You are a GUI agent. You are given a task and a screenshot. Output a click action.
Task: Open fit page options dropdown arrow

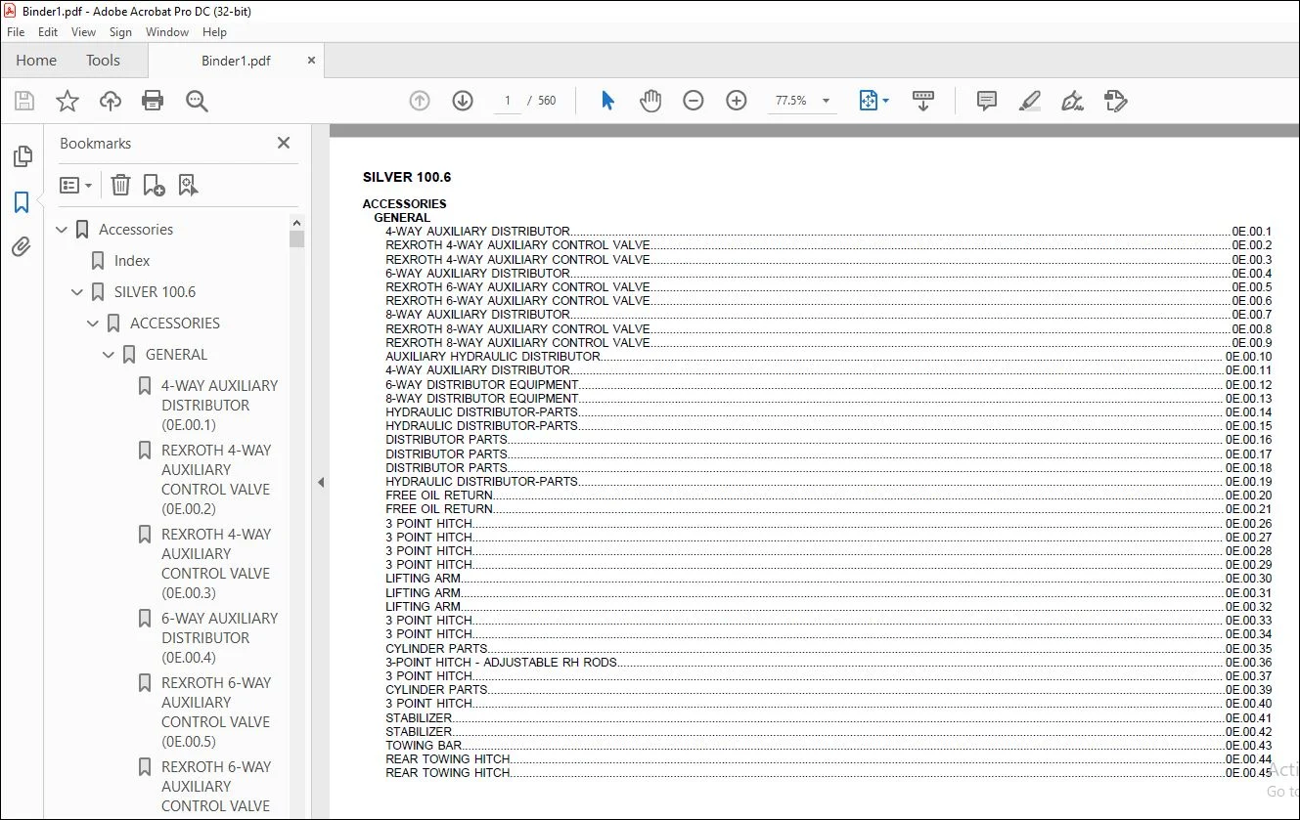coord(885,101)
